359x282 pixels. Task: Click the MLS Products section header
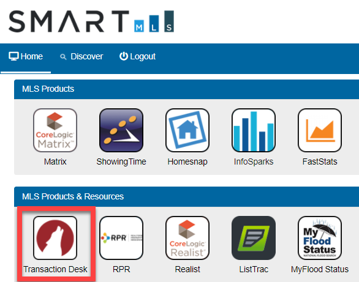[x=48, y=89]
